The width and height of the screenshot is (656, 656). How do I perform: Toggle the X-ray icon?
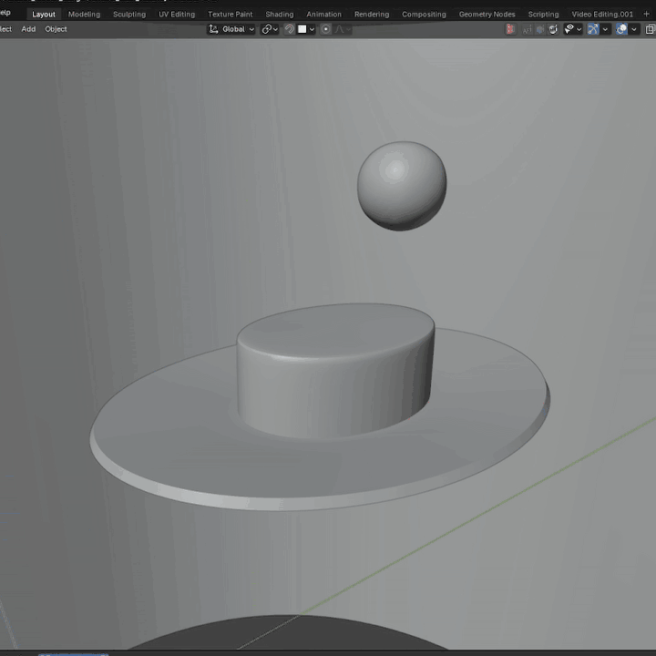click(650, 29)
